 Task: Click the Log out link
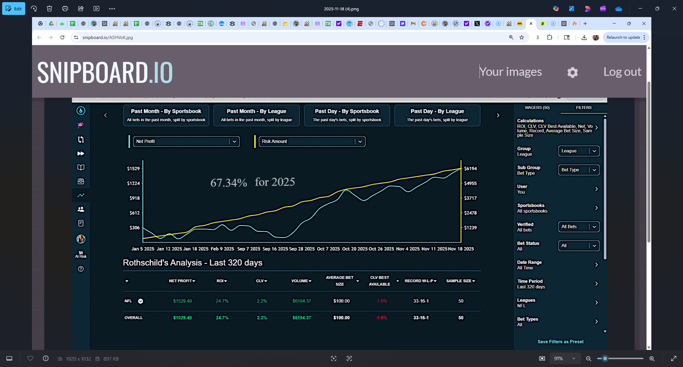622,72
